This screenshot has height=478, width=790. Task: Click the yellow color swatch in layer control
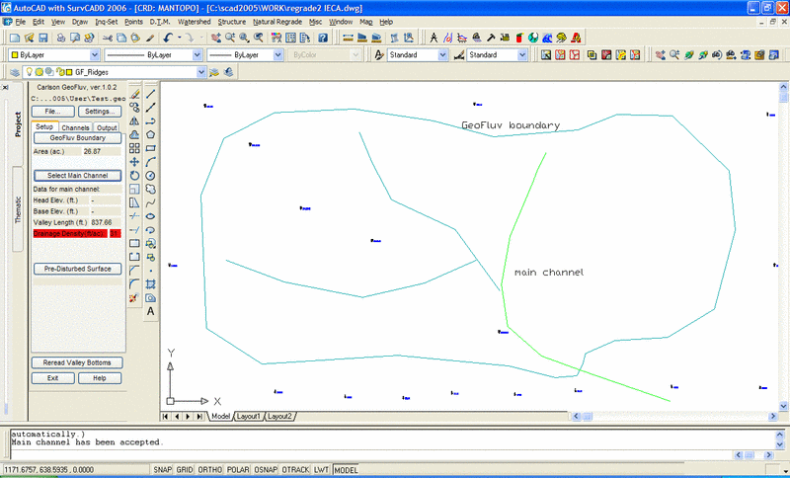(x=69, y=72)
